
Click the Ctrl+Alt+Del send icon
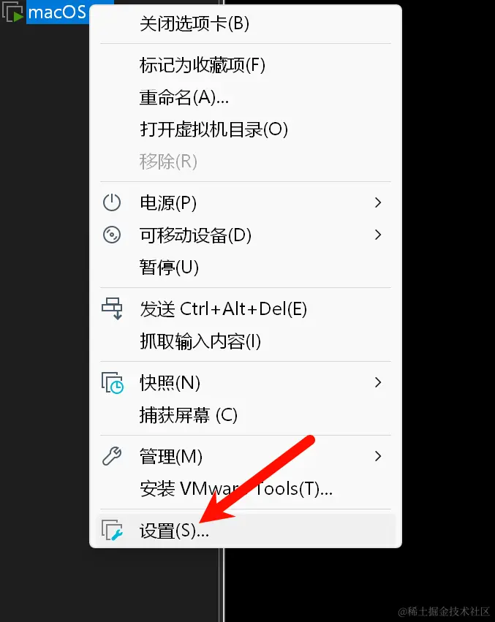112,308
